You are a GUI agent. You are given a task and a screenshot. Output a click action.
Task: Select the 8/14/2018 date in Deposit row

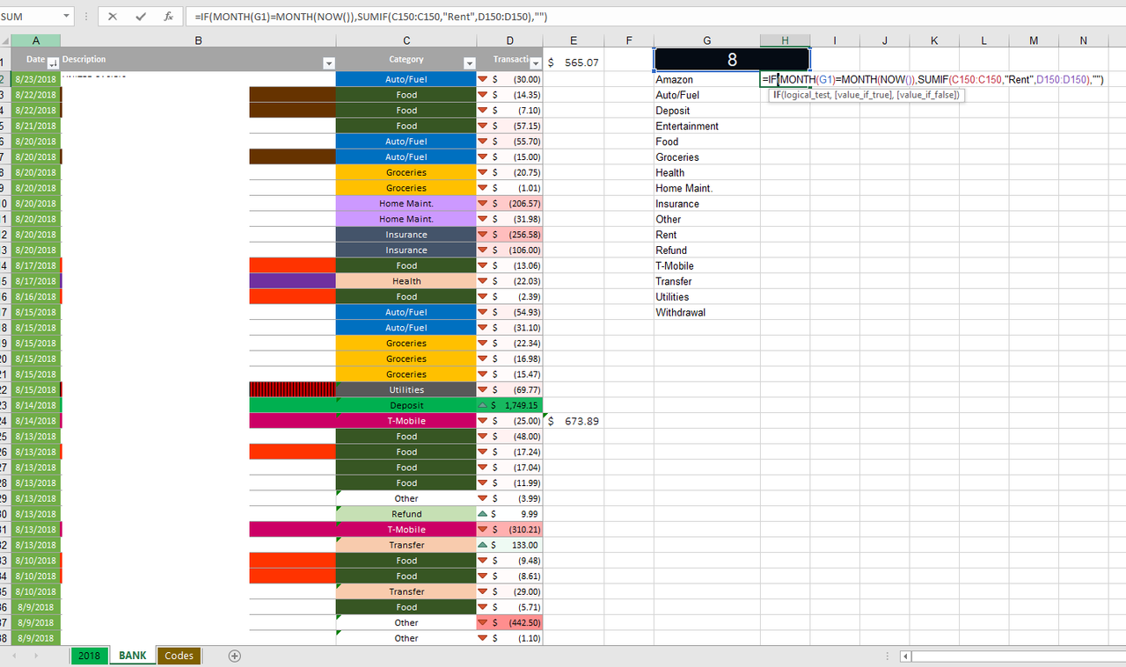[x=35, y=405]
